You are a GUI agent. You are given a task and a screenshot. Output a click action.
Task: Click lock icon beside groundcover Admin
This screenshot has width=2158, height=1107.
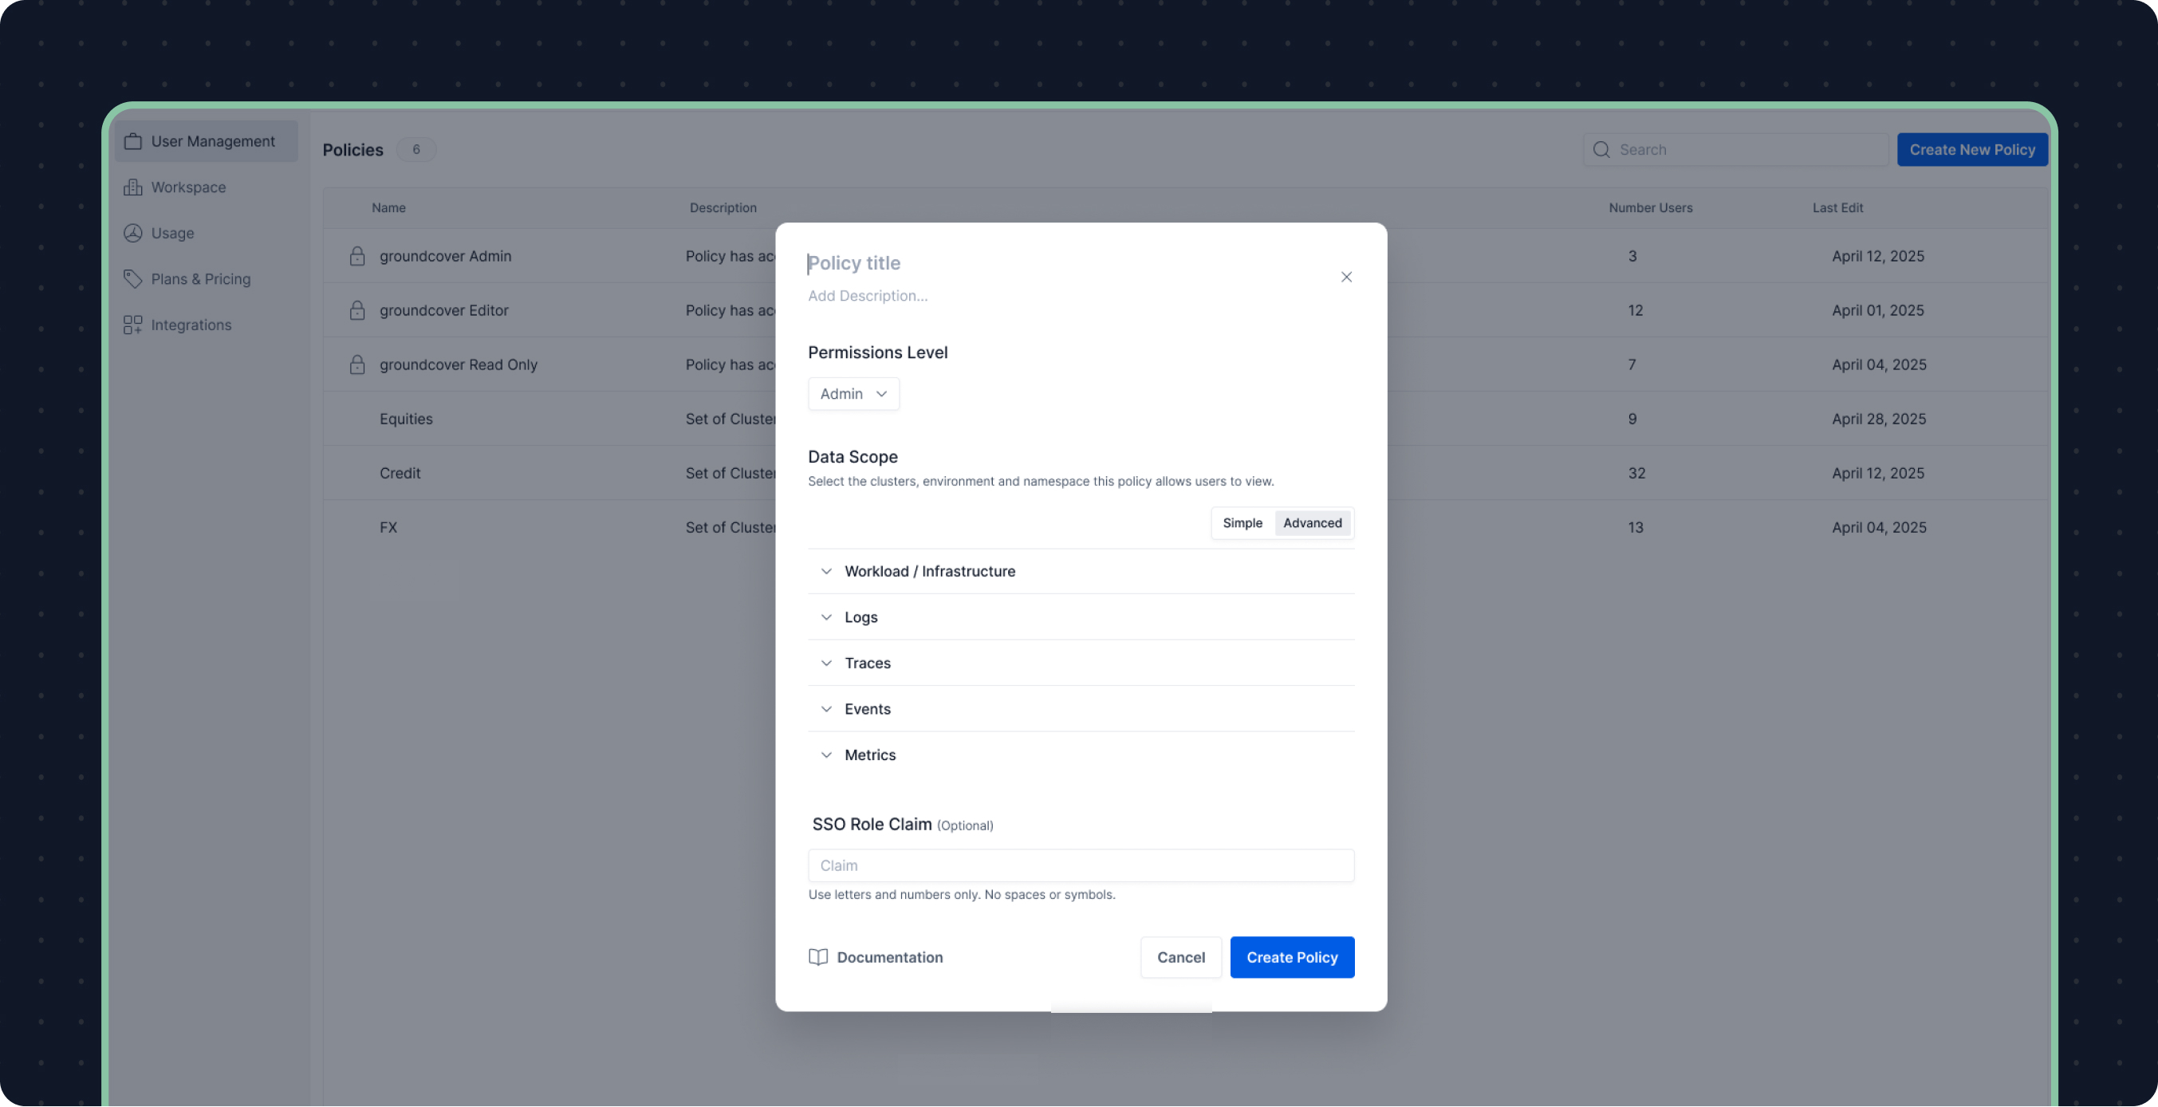click(356, 257)
